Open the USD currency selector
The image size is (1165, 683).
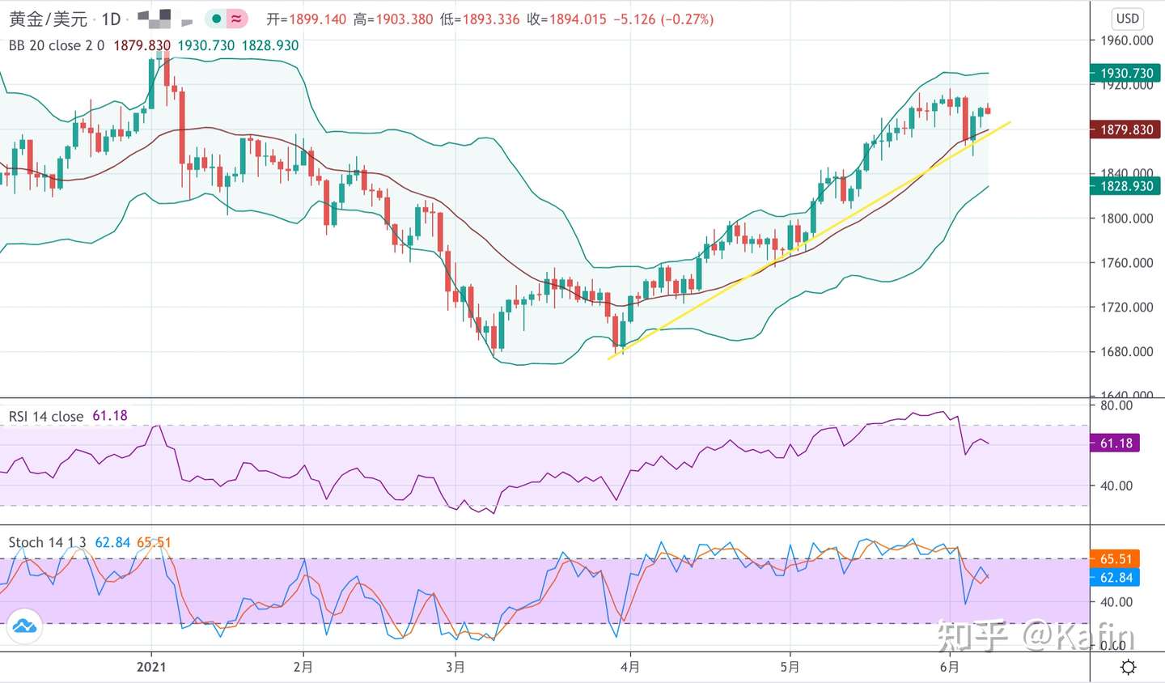[1127, 19]
